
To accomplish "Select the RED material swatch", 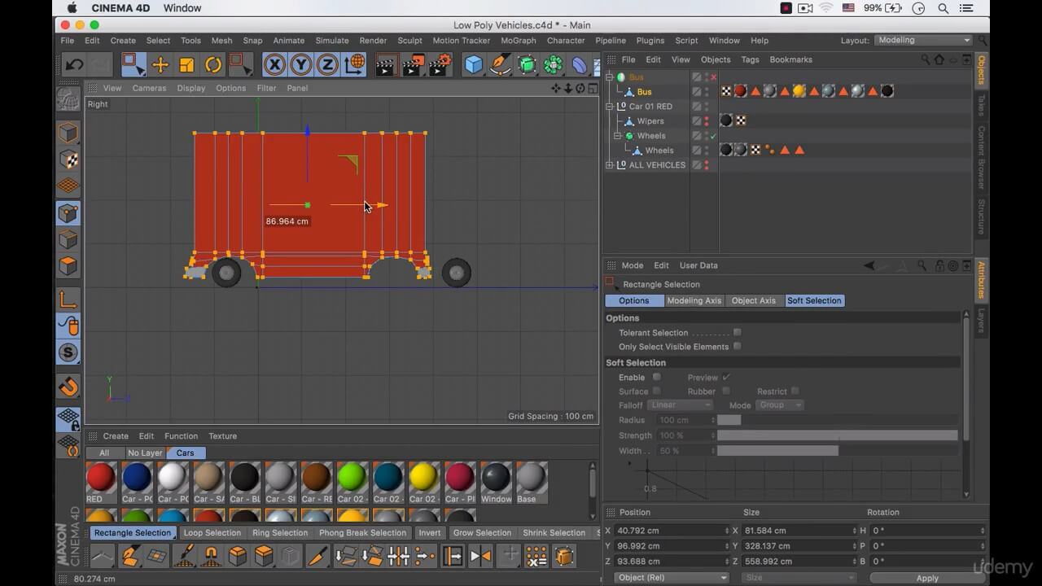I will pos(101,479).
